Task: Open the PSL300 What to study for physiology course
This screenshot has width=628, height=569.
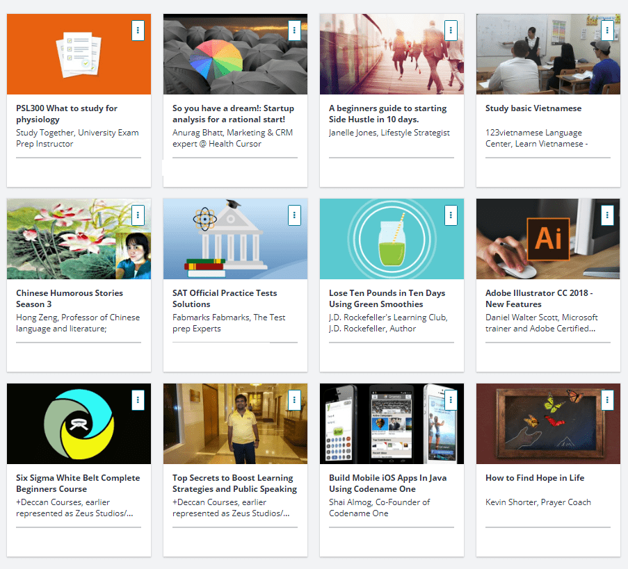Action: pos(67,113)
